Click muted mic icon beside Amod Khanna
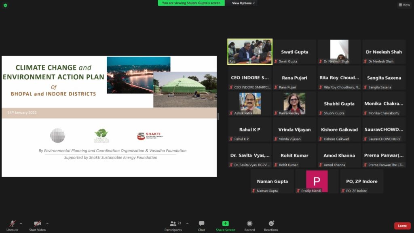The height and width of the screenshot is (233, 414). tap(321, 165)
